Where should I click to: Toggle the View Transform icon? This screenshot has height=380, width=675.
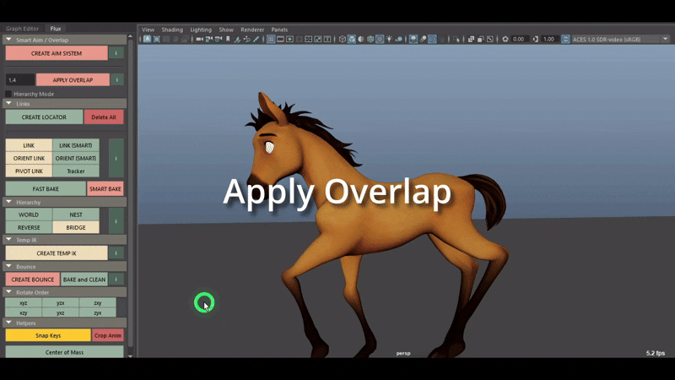click(565, 39)
